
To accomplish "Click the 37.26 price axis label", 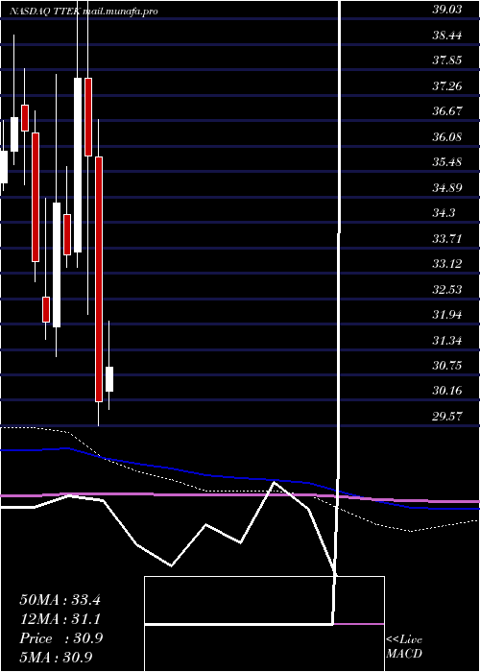I will [447, 86].
